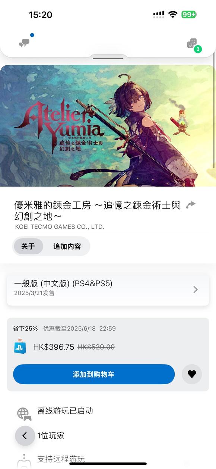216x469 pixels.
Task: Tap the discounted price HK$396.75
Action: tap(54, 347)
